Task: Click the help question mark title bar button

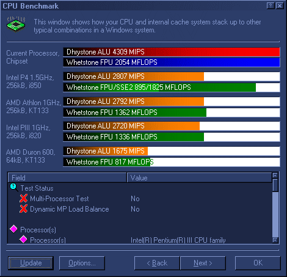Action: point(271,6)
